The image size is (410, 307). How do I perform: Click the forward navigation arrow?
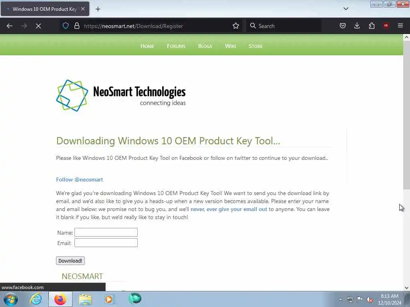click(24, 26)
